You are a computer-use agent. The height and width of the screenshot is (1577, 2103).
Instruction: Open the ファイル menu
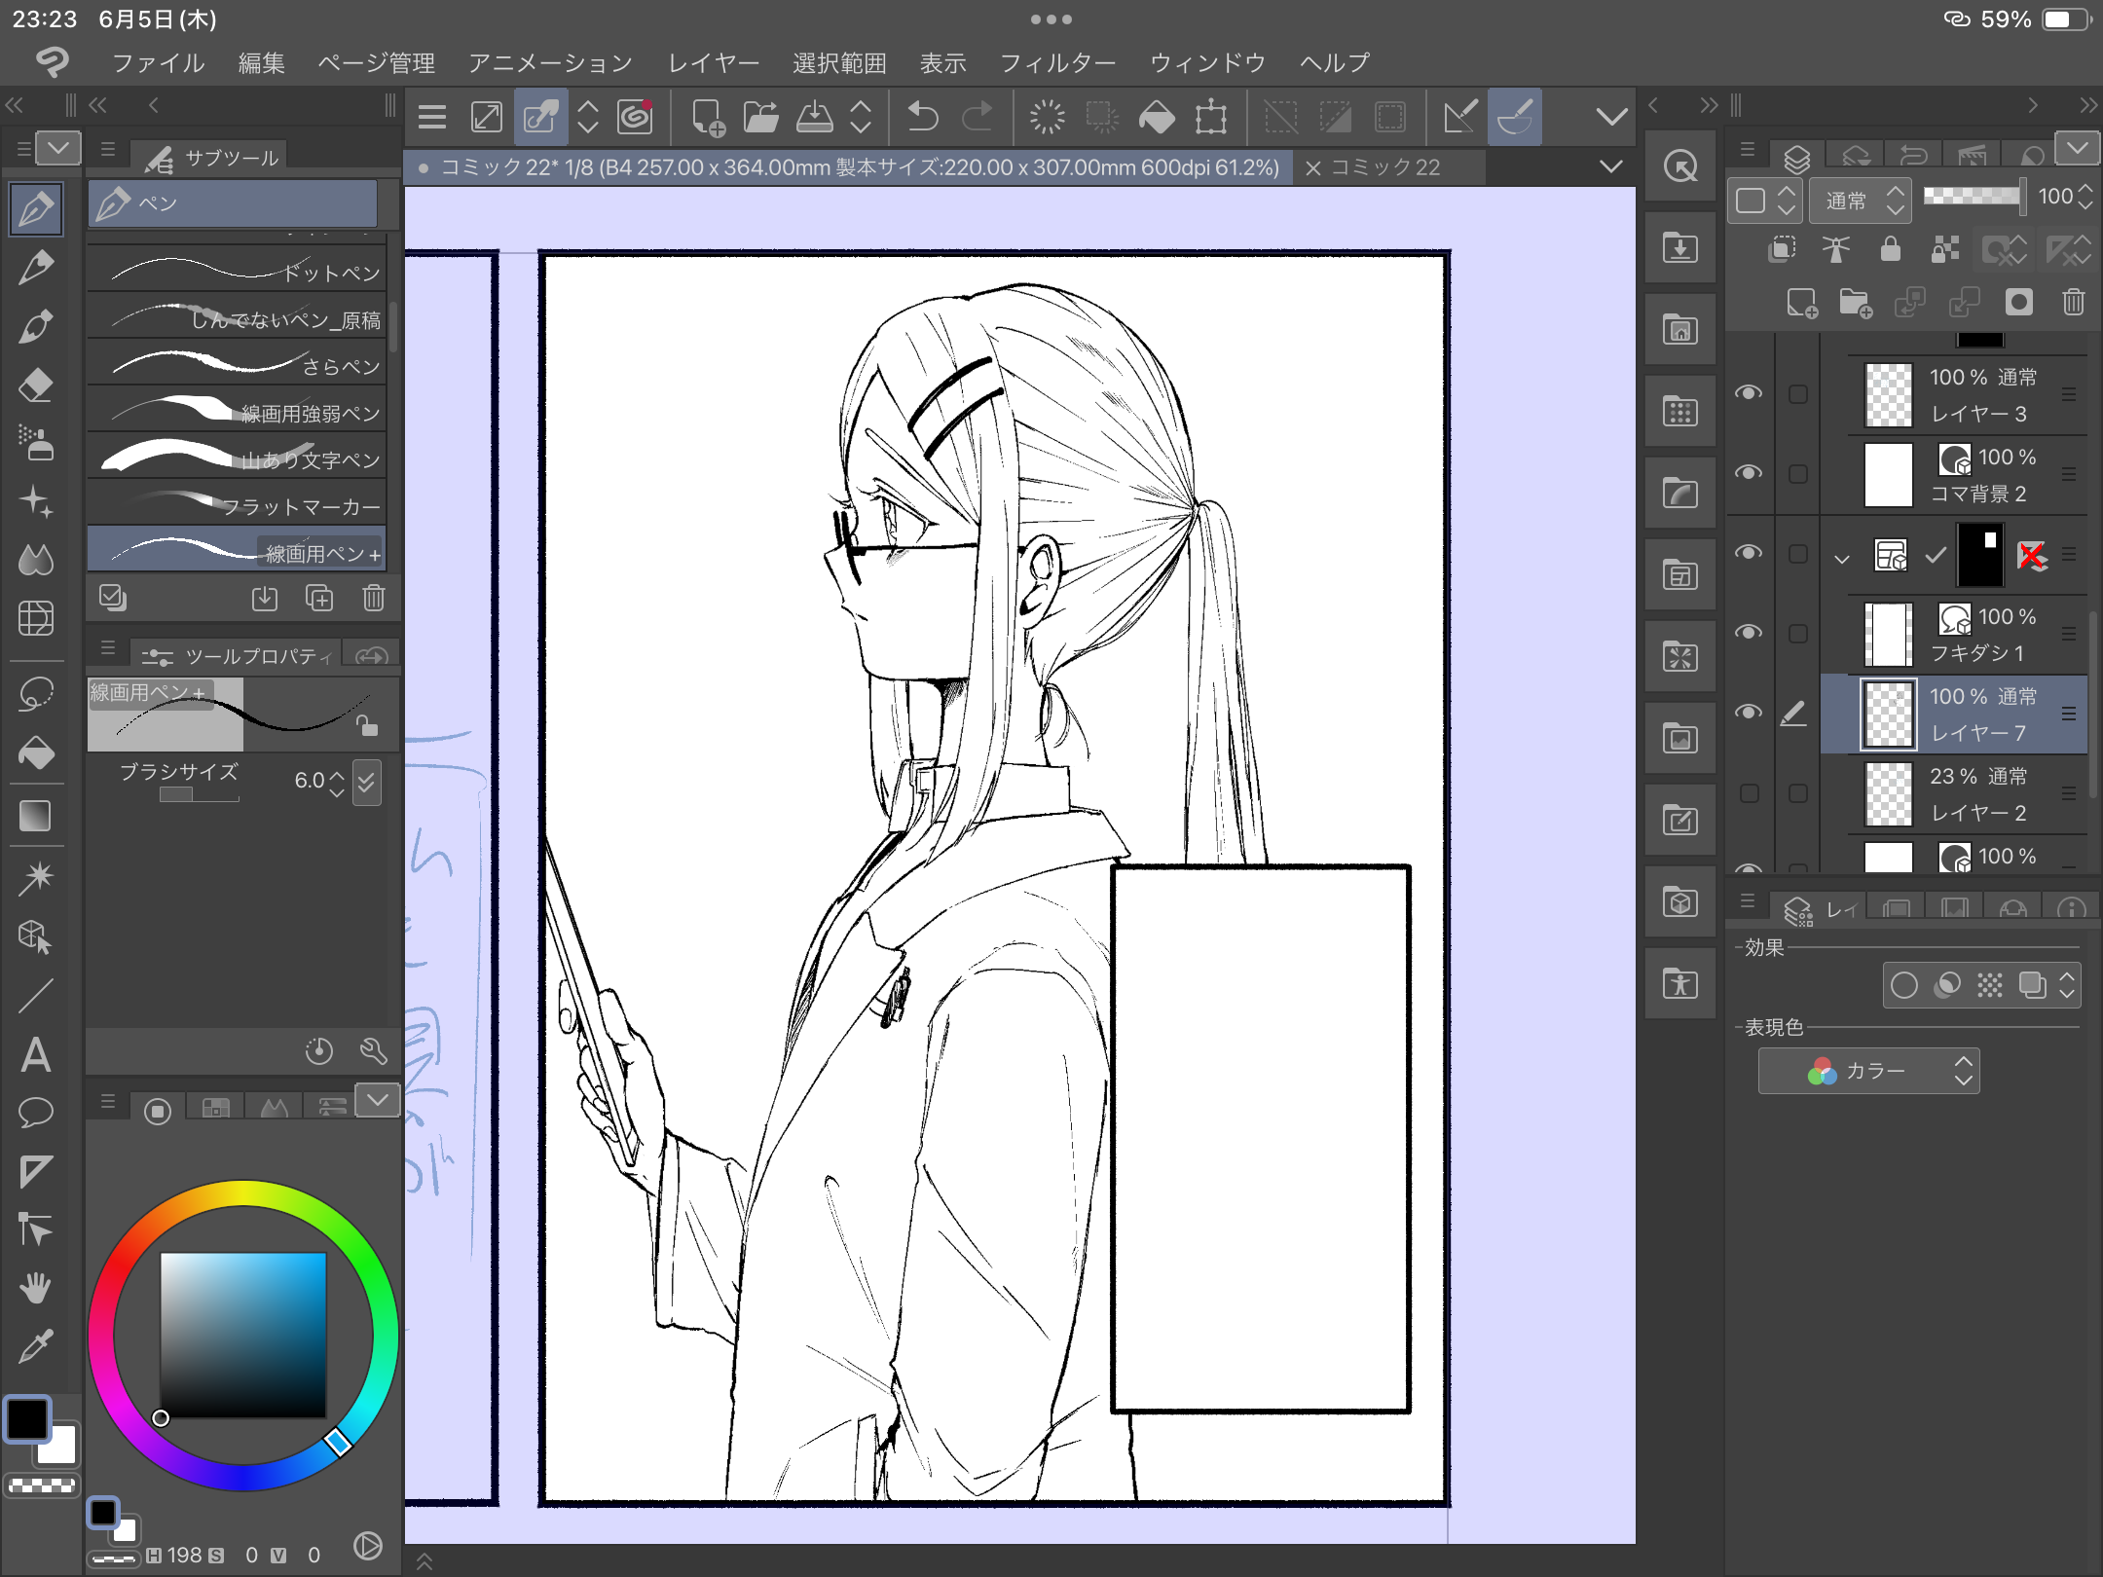pyautogui.click(x=158, y=63)
